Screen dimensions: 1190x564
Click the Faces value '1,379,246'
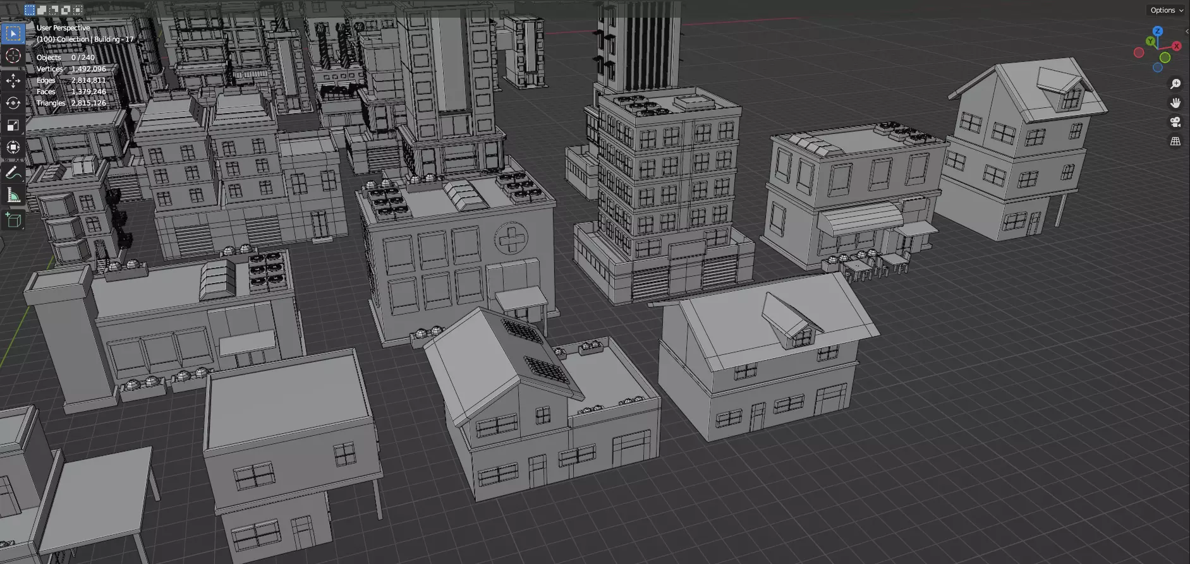[x=88, y=92]
